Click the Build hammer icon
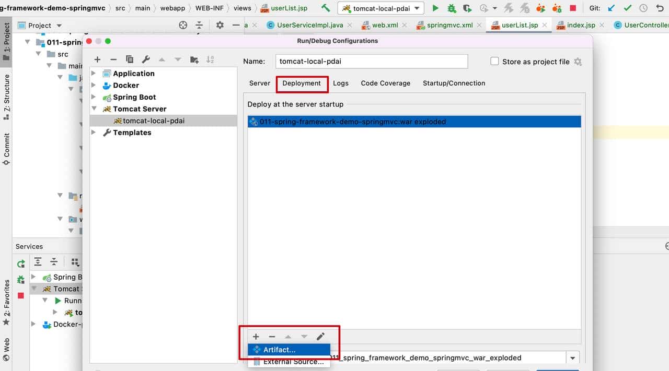Screen dimensions: 669x371 click(x=326, y=8)
